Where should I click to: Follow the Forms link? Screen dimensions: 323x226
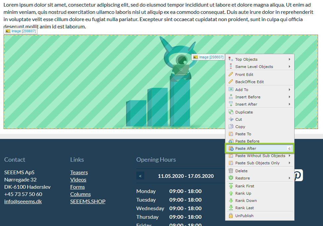tap(77, 187)
